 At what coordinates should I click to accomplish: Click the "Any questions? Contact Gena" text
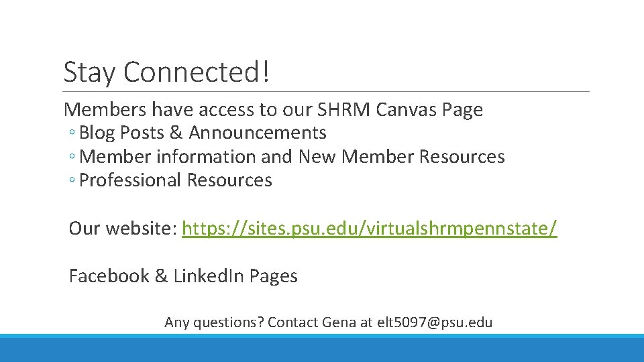click(x=260, y=322)
